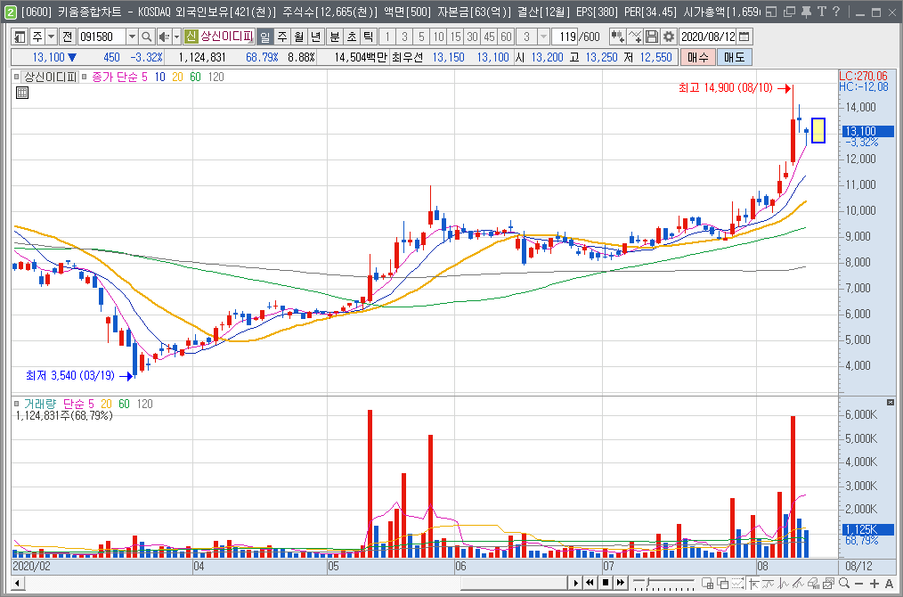
Task: Open help via the question mark icon
Action: point(836,12)
